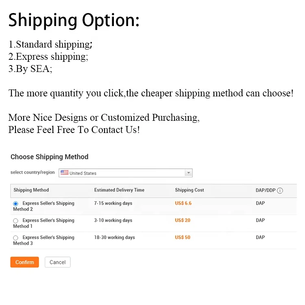Click the Shipping Method column header
305x305 pixels.
click(31, 190)
